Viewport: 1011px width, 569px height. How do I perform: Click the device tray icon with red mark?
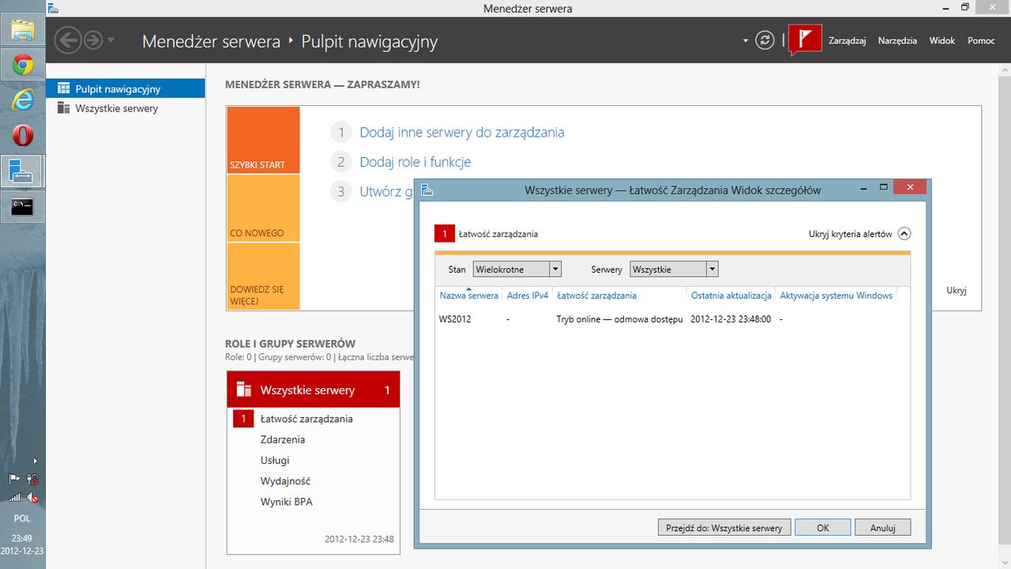(32, 479)
